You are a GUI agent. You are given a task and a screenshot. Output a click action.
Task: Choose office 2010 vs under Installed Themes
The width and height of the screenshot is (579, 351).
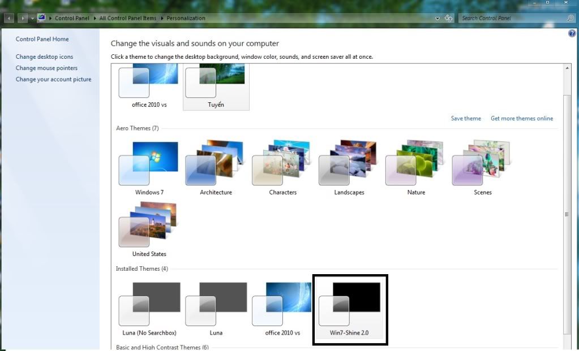282,309
